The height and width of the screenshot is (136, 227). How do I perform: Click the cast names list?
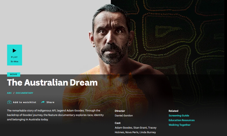click(136, 130)
